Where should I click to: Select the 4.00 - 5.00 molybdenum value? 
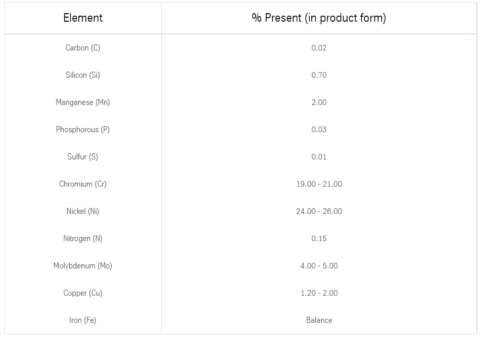tap(319, 266)
